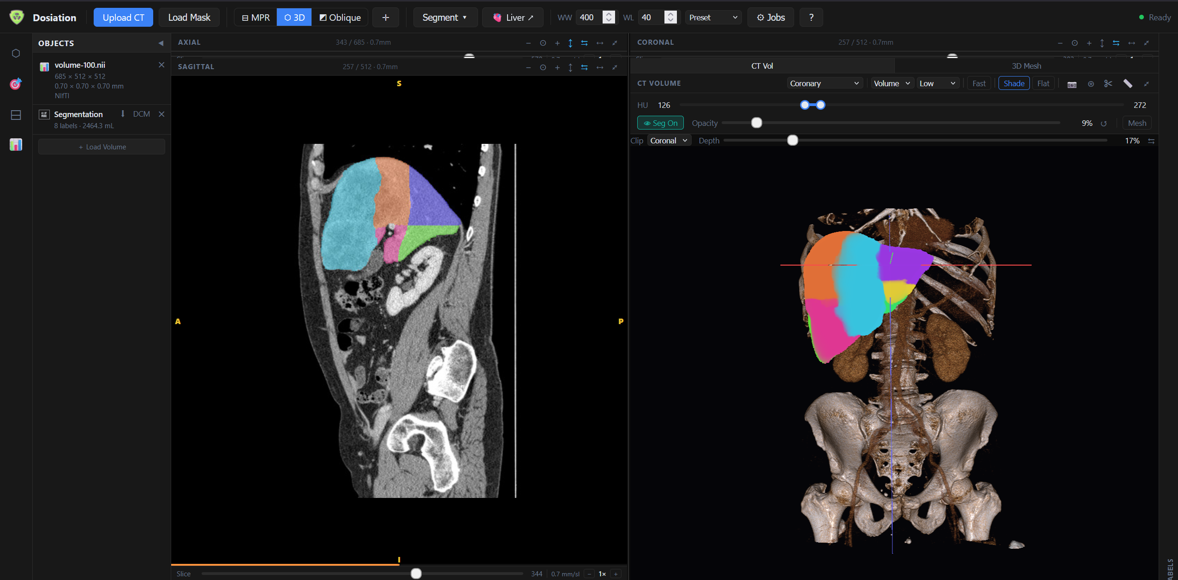This screenshot has height=580, width=1178.
Task: Reset view in the Sagittal header
Action: click(x=543, y=67)
